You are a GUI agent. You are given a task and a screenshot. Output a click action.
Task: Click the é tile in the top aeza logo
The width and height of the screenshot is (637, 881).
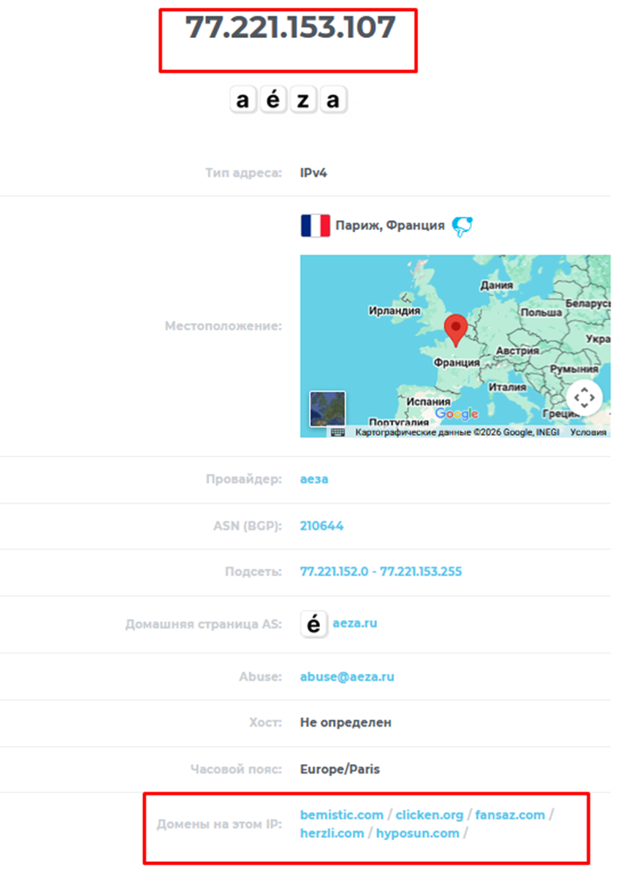(272, 100)
